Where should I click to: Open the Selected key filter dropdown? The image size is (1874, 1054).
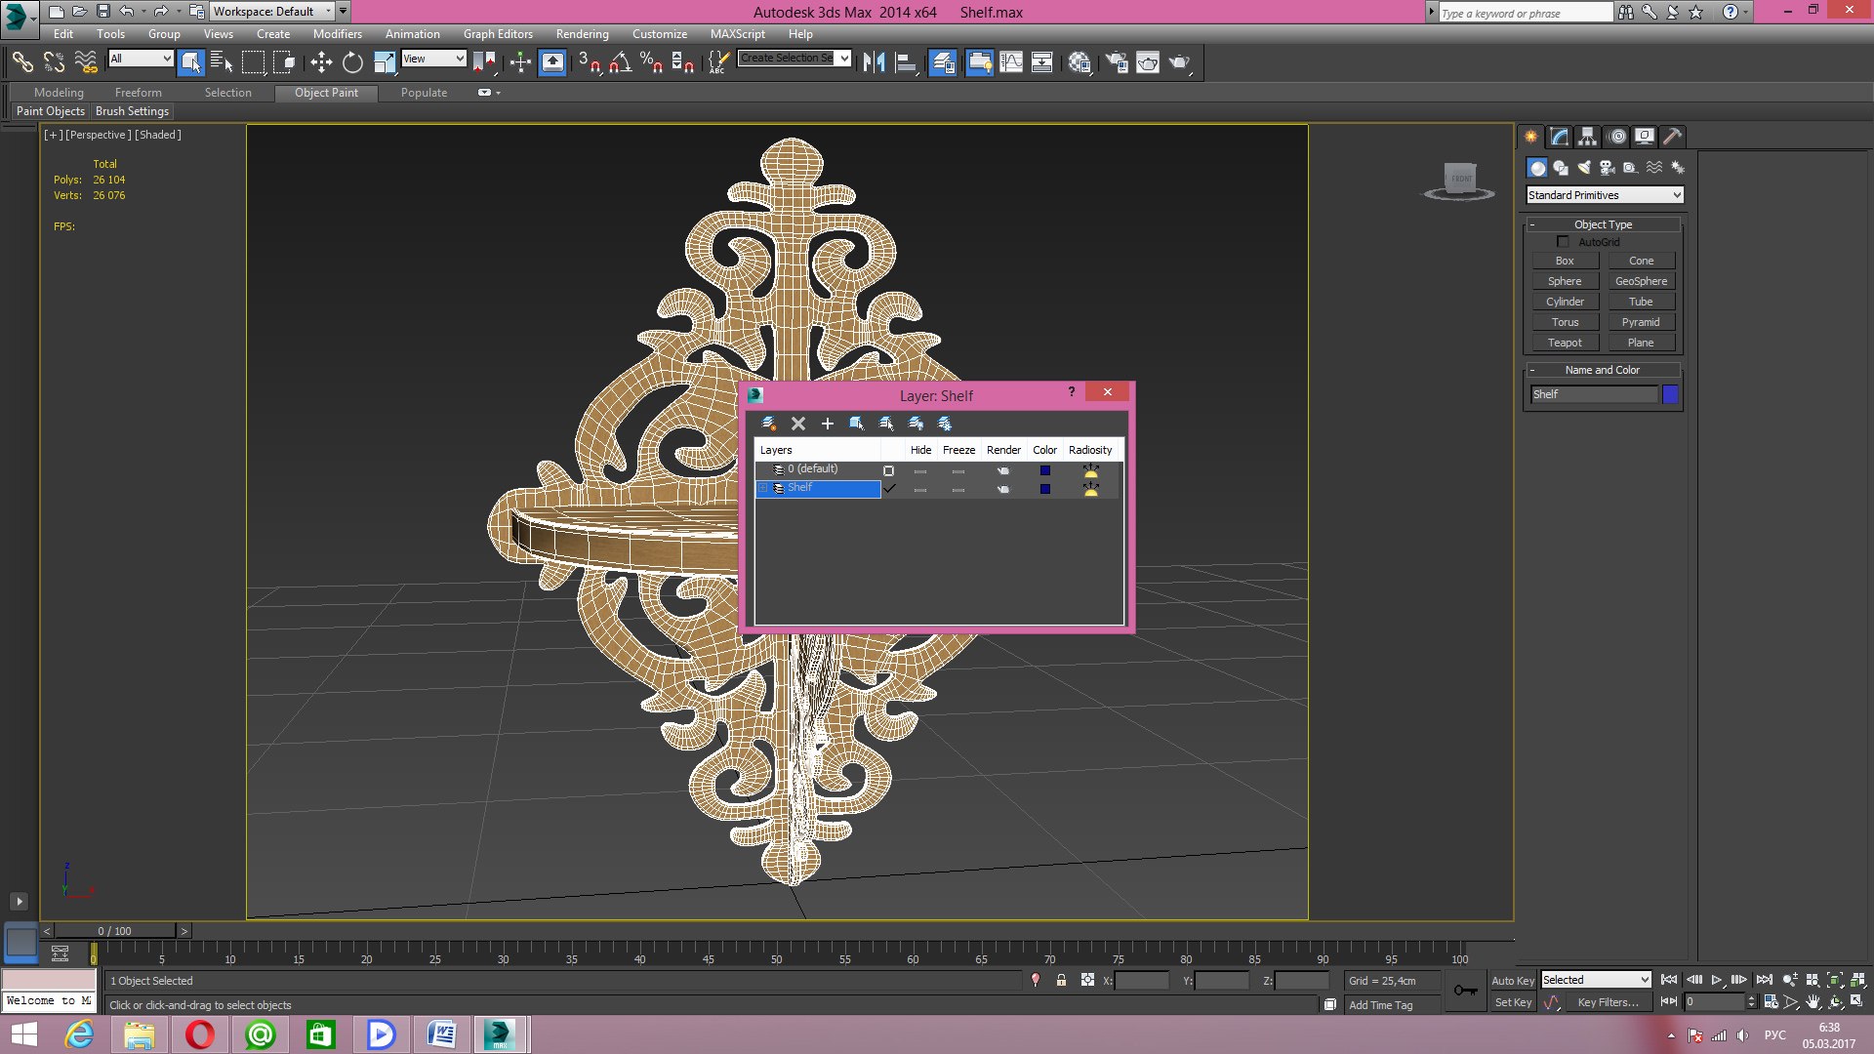pyautogui.click(x=1596, y=980)
